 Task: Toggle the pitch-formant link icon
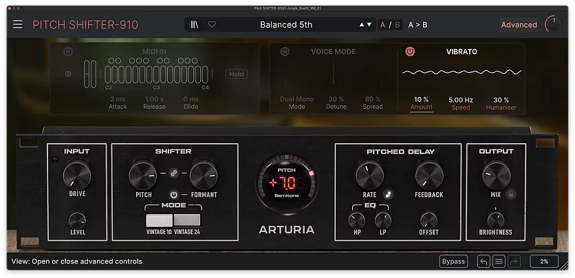coord(174,173)
